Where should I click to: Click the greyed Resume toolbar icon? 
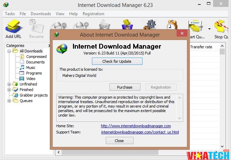36,27
